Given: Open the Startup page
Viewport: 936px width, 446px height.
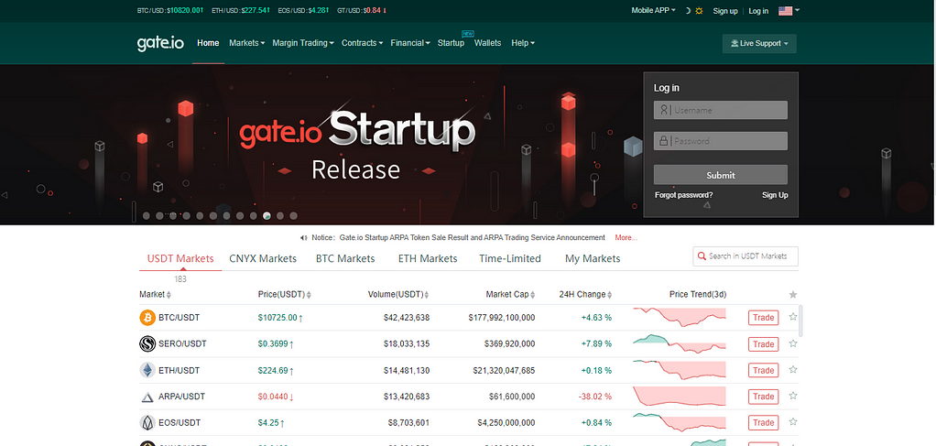Looking at the screenshot, I should click(x=451, y=43).
